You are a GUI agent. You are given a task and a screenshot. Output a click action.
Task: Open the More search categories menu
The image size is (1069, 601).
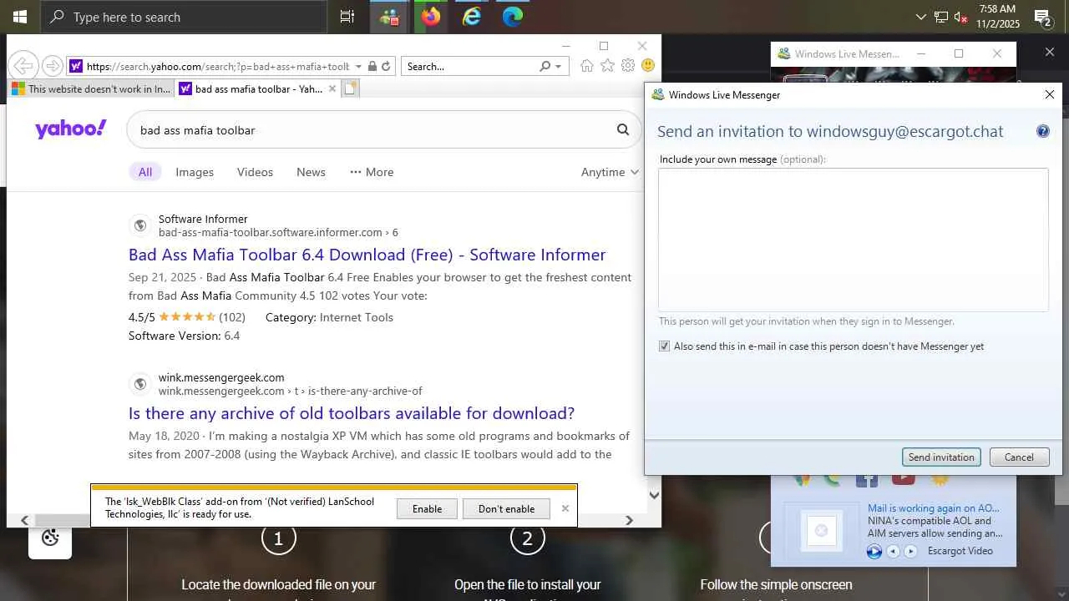point(372,172)
